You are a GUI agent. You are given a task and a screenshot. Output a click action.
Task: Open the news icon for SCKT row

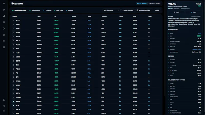pyautogui.click(x=149, y=61)
